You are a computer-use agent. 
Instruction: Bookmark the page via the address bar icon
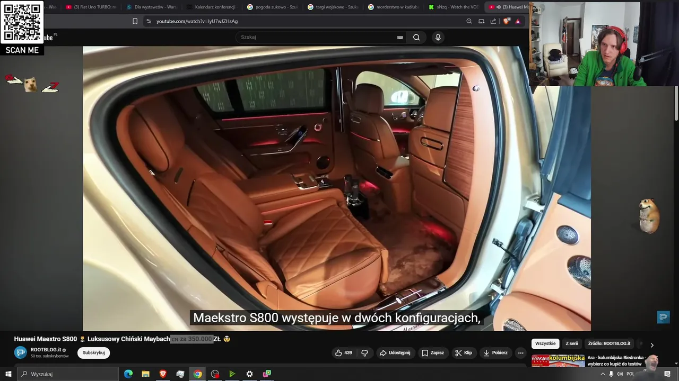[x=135, y=21]
